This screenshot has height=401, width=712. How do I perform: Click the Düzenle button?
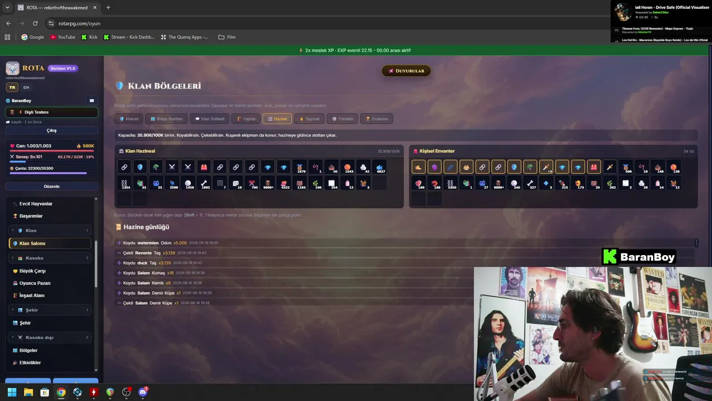pyautogui.click(x=52, y=187)
